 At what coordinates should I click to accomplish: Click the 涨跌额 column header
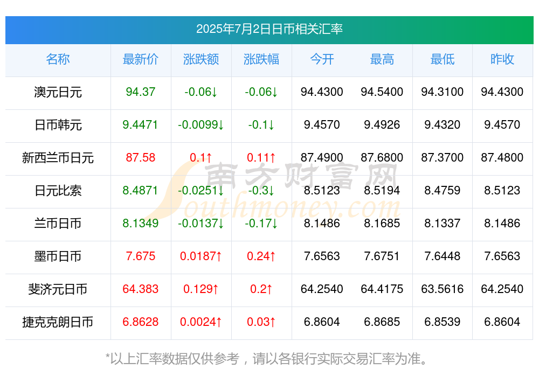coord(201,59)
